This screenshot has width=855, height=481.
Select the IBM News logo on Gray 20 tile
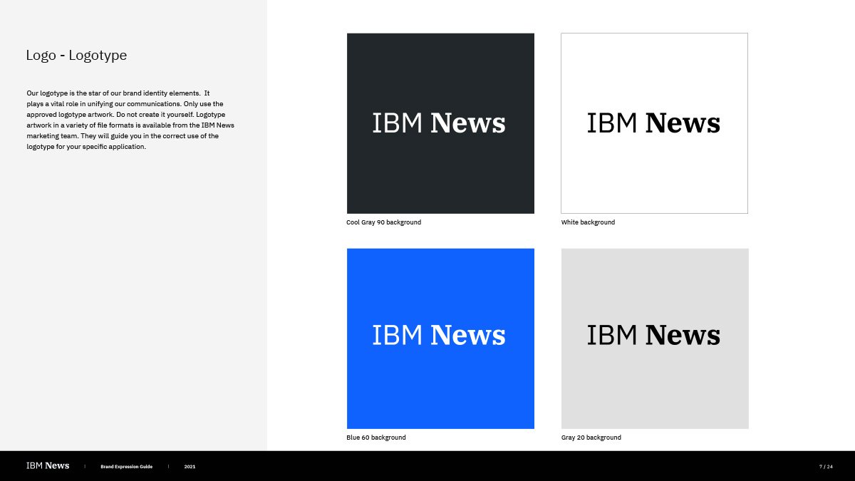[653, 335]
